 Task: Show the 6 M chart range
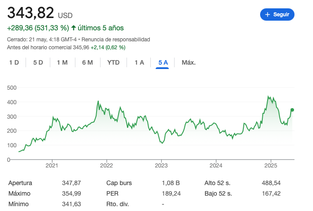(87, 62)
